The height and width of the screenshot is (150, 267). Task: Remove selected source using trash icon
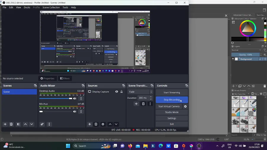click(x=96, y=124)
